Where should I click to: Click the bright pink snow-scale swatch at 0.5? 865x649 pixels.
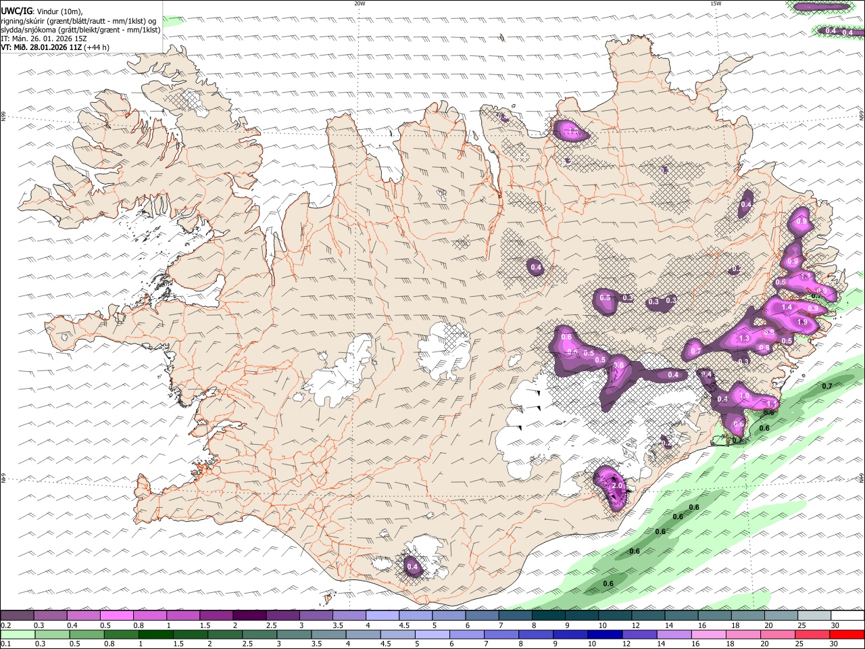pos(116,616)
